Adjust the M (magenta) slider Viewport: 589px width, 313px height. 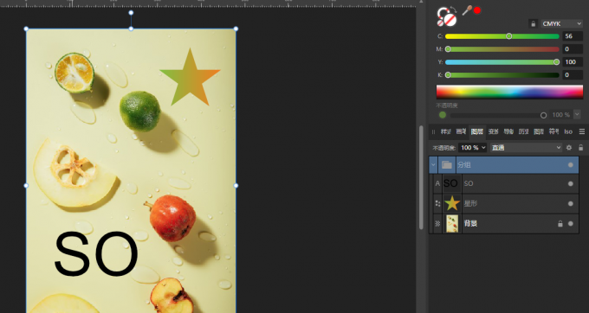(x=502, y=49)
